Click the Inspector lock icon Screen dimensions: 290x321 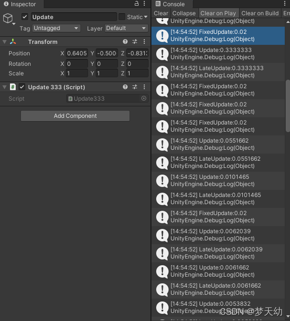point(137,3)
